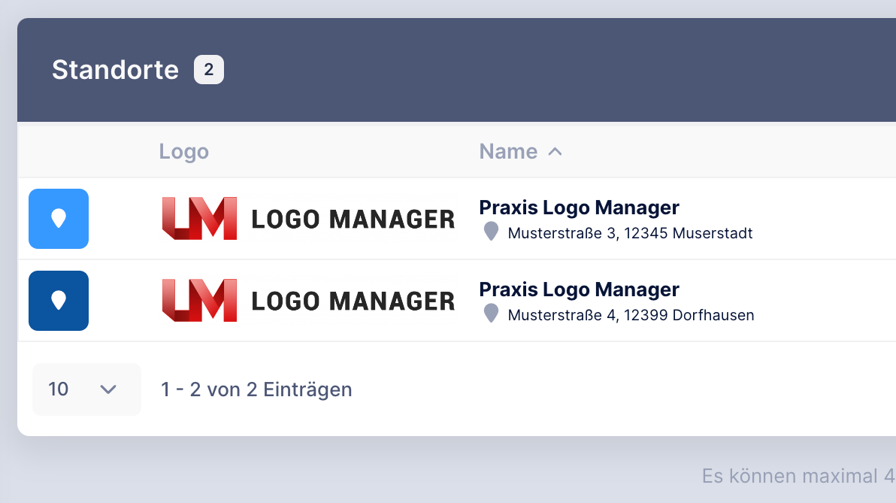896x503 pixels.
Task: Click the Logo Manager logo in second row
Action: click(x=309, y=301)
